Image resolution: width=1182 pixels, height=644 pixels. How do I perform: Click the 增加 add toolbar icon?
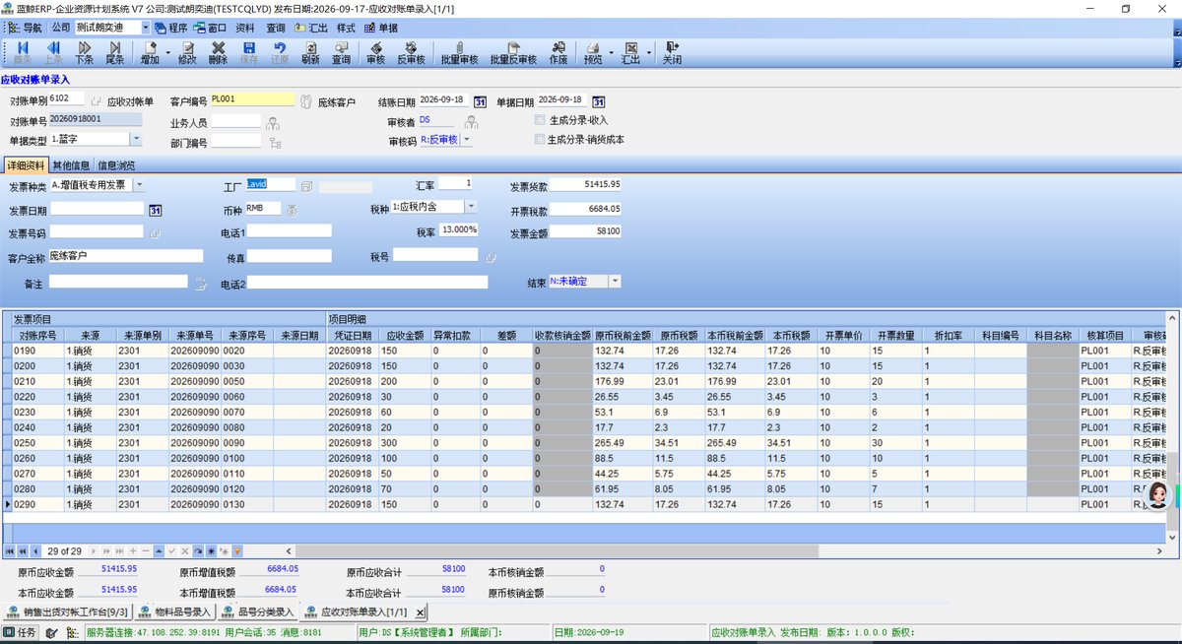pos(150,52)
